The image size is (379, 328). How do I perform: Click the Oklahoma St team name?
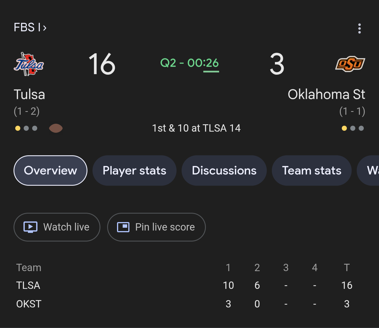[x=326, y=94]
